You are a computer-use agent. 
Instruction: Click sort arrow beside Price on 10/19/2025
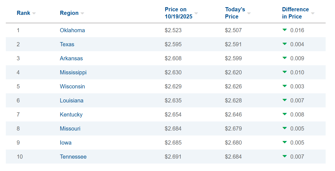point(196,13)
